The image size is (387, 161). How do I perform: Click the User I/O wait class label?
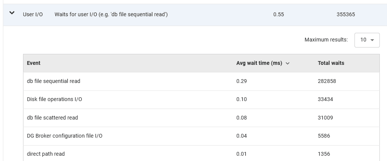pyautogui.click(x=33, y=15)
